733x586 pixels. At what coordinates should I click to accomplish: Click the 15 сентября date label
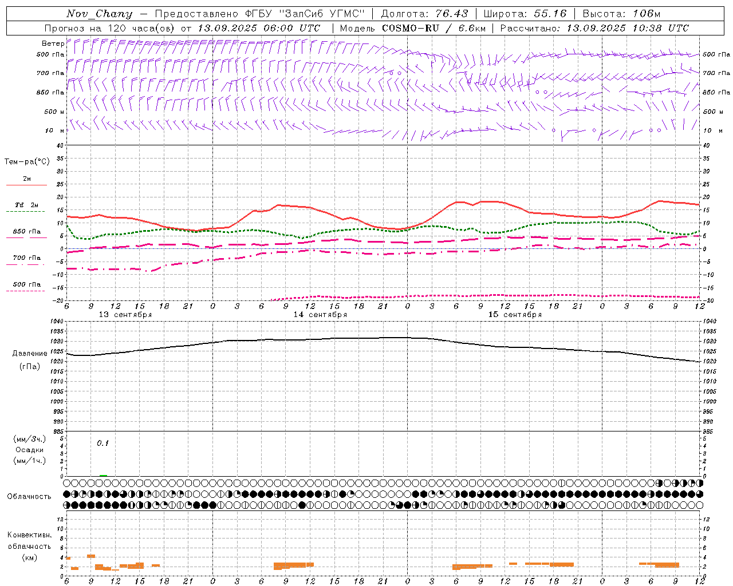515,315
